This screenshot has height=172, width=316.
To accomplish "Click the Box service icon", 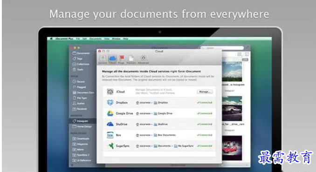I will [110, 135].
